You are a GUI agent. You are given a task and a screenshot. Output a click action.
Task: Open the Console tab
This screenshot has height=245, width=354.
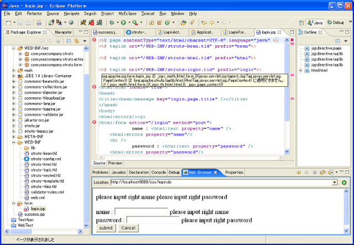pyautogui.click(x=159, y=173)
